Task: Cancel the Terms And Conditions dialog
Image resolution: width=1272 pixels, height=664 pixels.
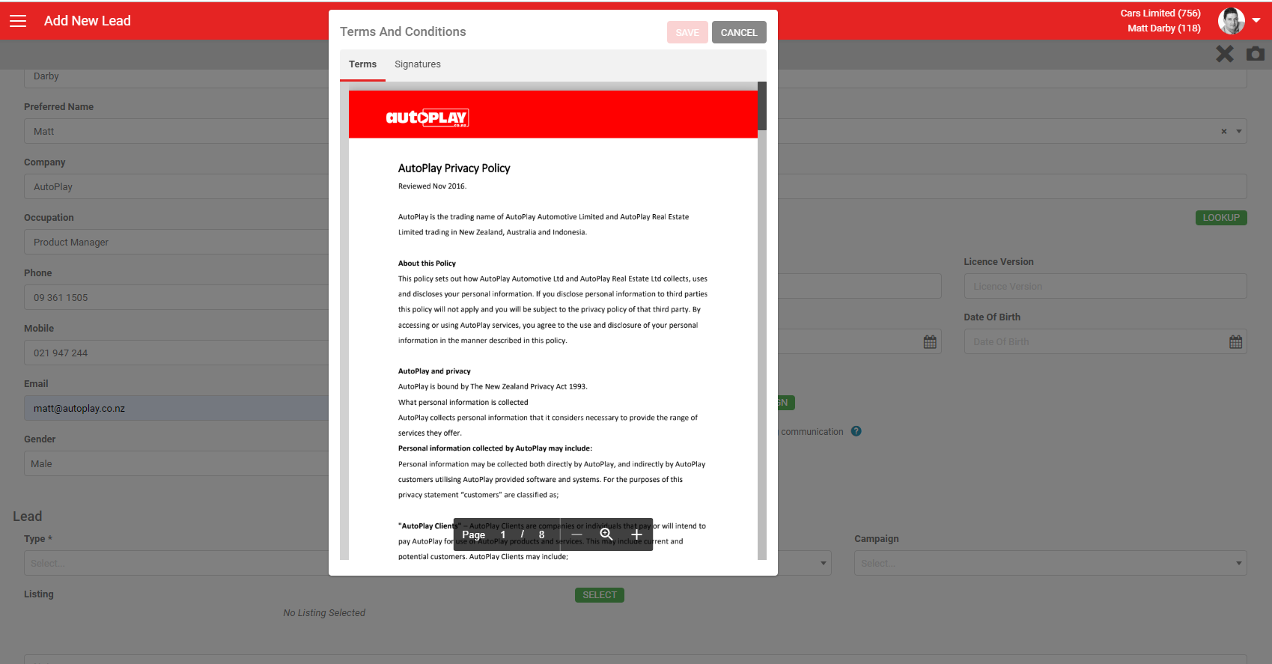Action: point(739,32)
